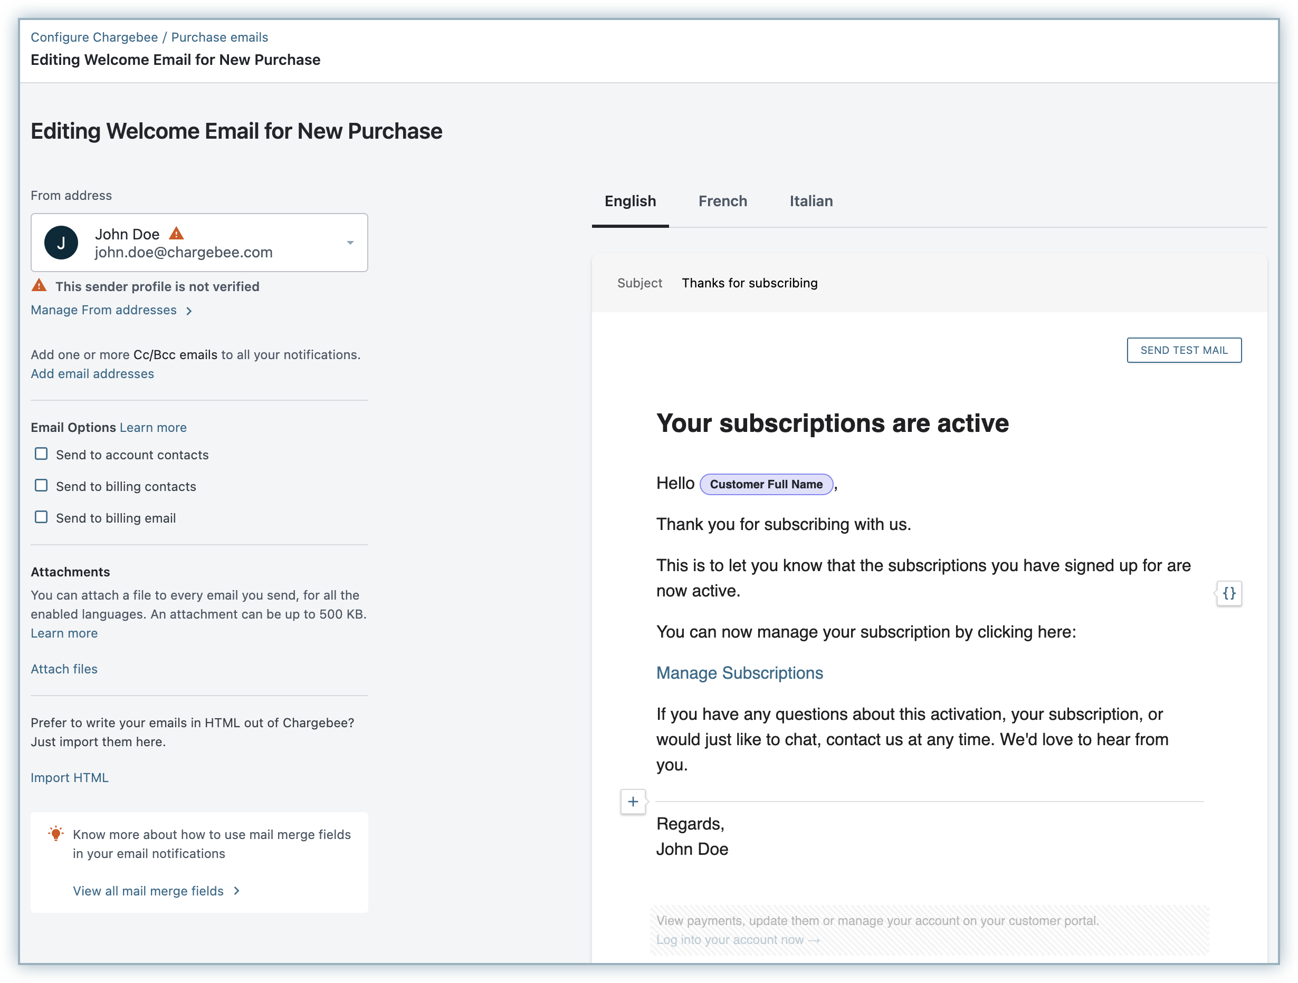Open the English language tab
Image resolution: width=1298 pixels, height=983 pixels.
click(x=629, y=201)
